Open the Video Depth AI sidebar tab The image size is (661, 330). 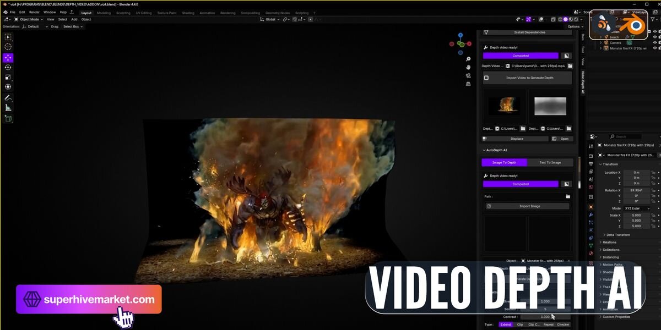[x=583, y=82]
